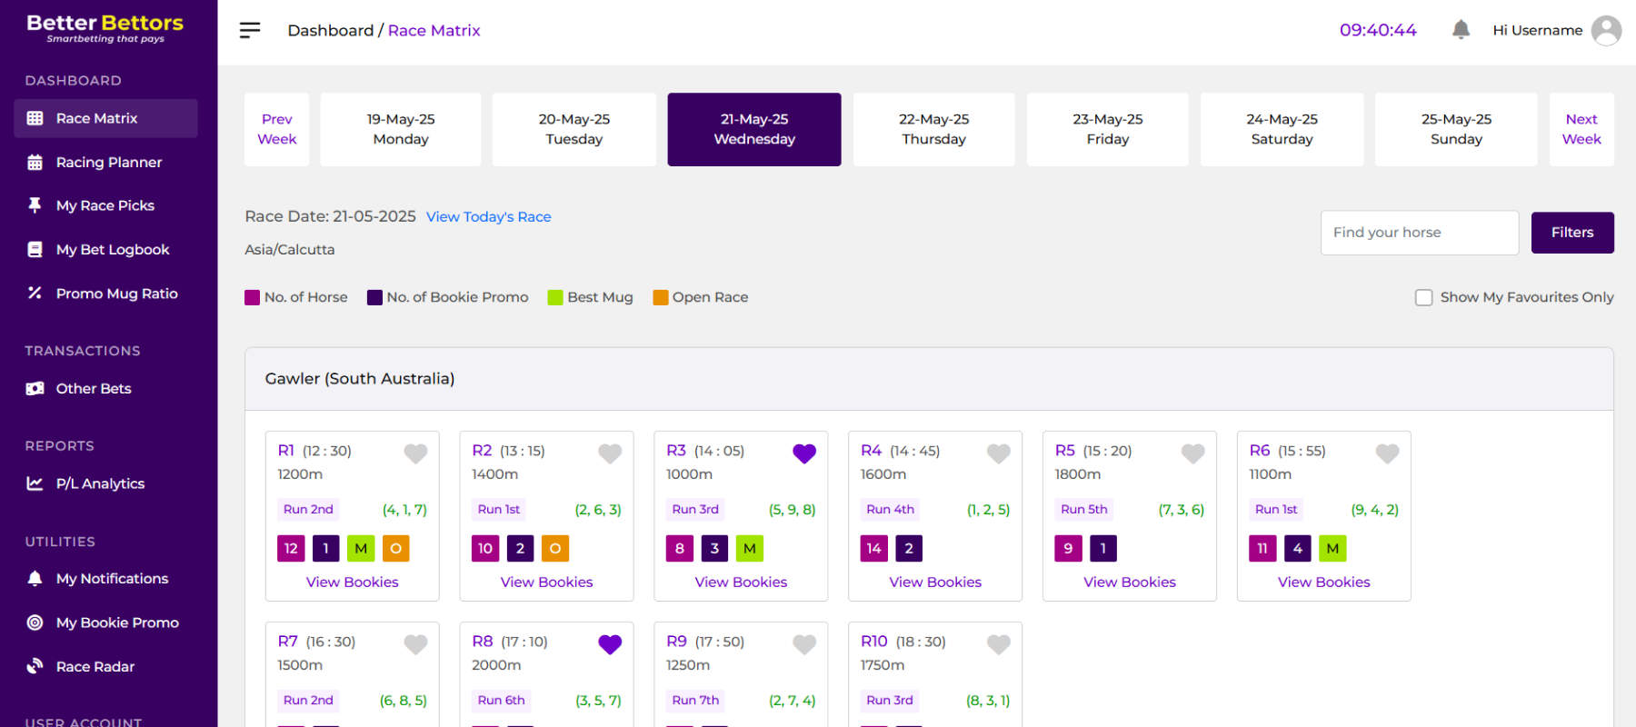
Task: Open Race Radar utility
Action: coord(95,666)
